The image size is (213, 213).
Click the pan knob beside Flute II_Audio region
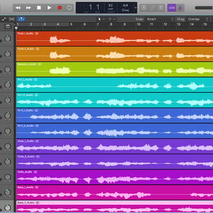tap(7, 54)
